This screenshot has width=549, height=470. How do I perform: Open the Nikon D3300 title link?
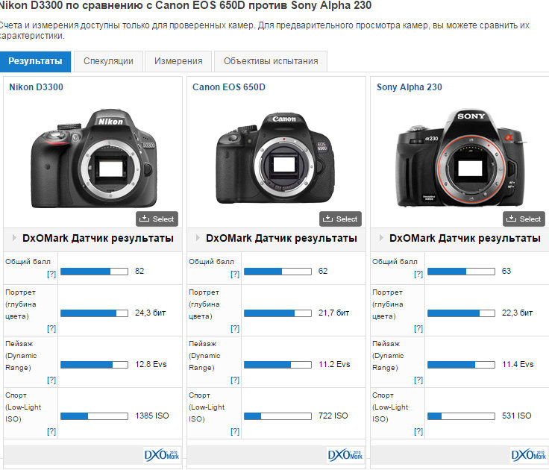pos(36,87)
